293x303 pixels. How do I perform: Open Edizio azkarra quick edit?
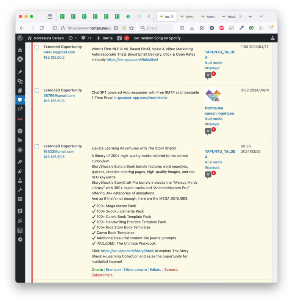135,270
